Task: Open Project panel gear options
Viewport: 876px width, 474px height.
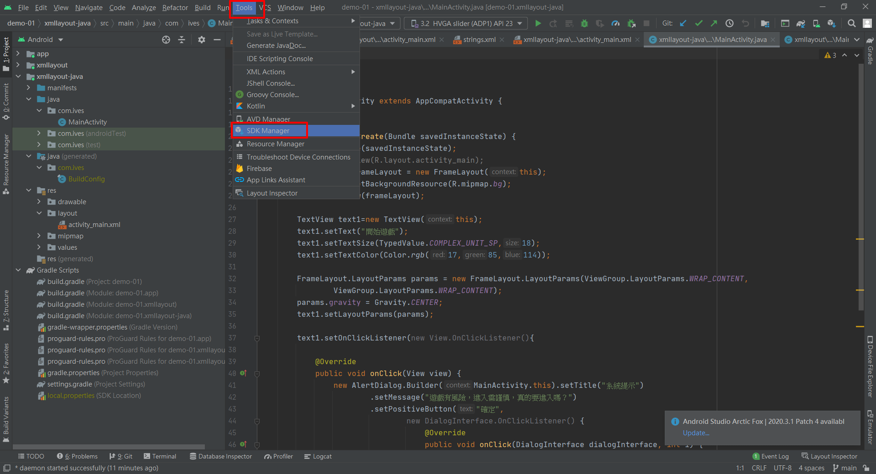Action: [x=202, y=40]
